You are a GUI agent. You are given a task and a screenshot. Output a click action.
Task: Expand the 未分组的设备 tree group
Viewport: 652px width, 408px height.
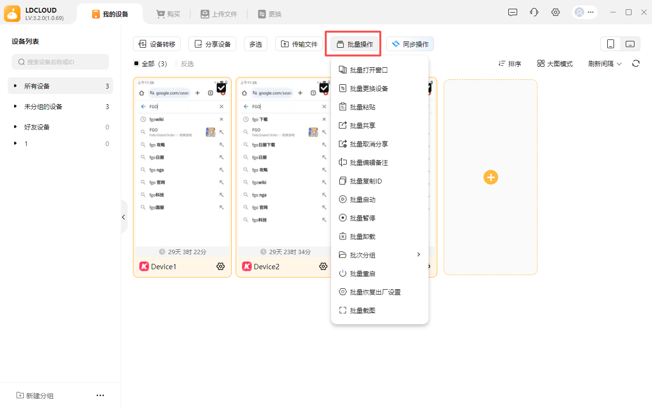point(15,107)
